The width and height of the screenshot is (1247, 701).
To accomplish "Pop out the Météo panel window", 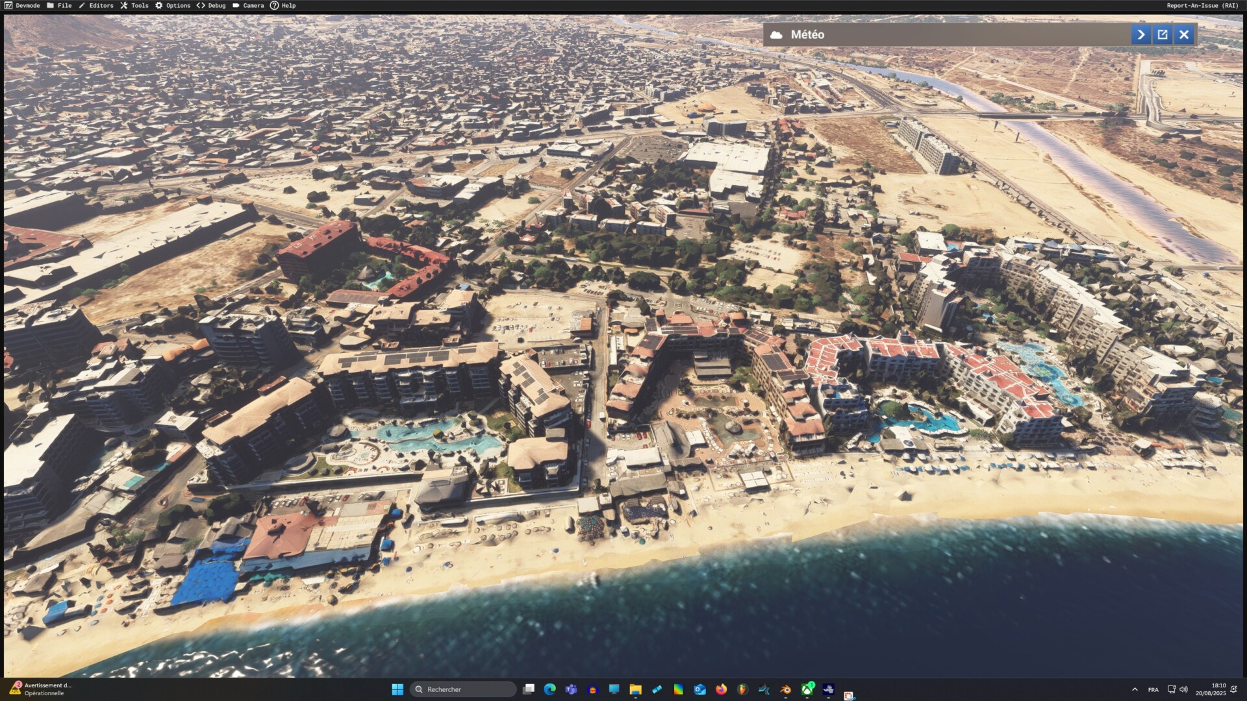I will [1163, 34].
